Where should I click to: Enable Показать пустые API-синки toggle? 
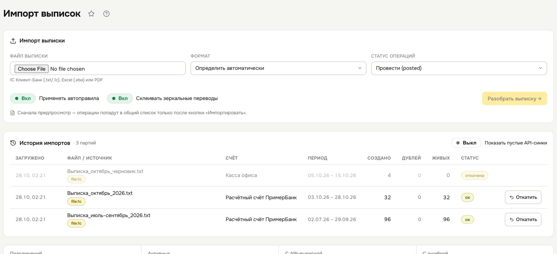pyautogui.click(x=466, y=143)
